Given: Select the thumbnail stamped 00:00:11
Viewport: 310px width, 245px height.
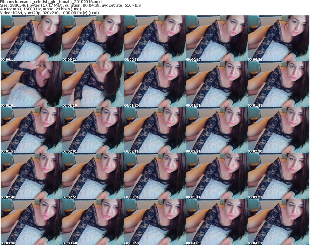Looking at the screenshot, I should (x=31, y=38).
